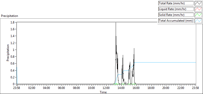Click the Precipitation chart title above plot

click(x=9, y=16)
